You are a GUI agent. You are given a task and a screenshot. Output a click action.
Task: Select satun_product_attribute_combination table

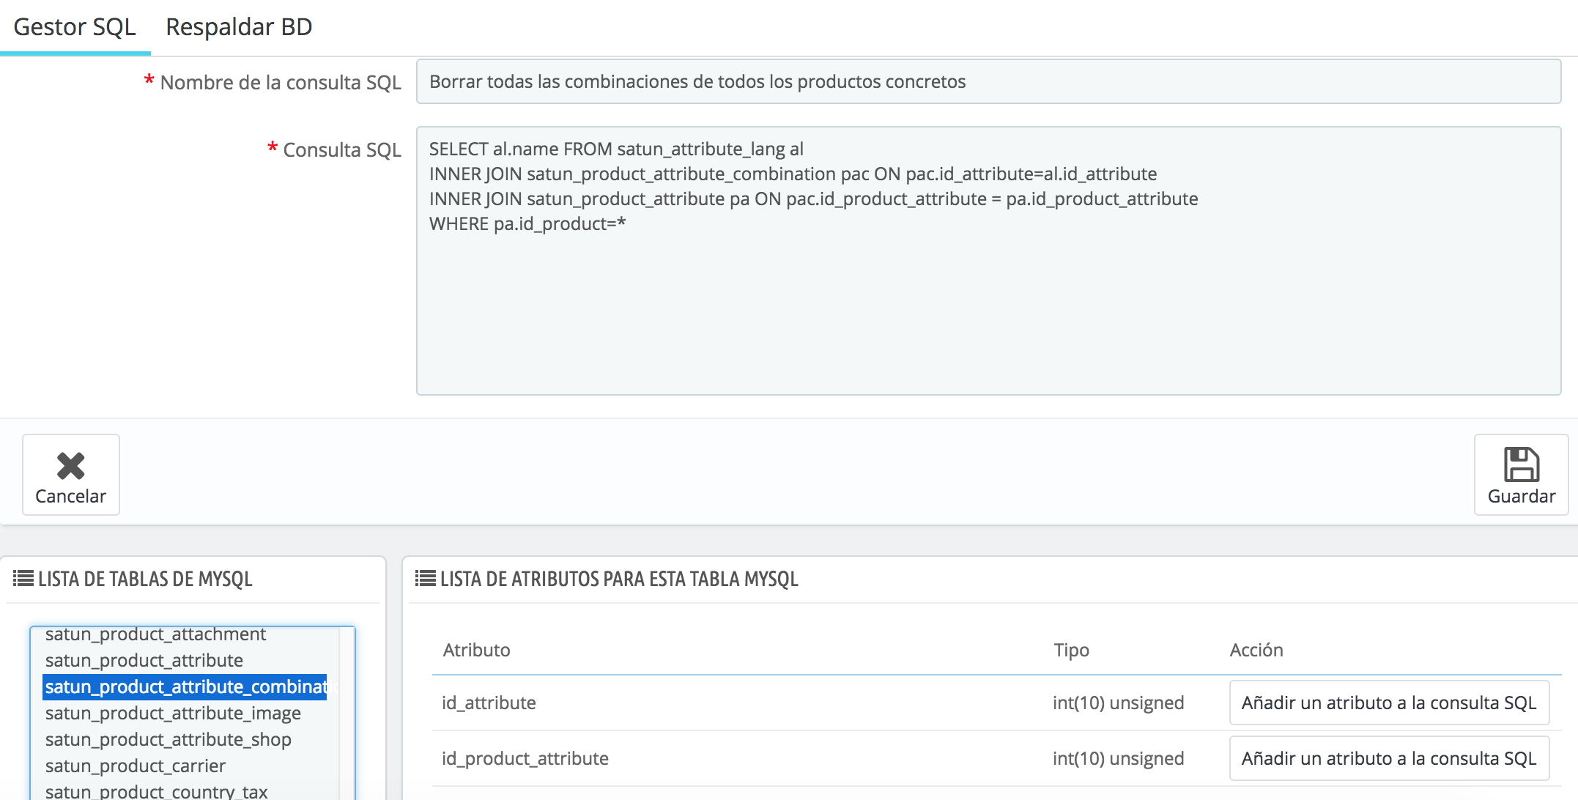(185, 686)
